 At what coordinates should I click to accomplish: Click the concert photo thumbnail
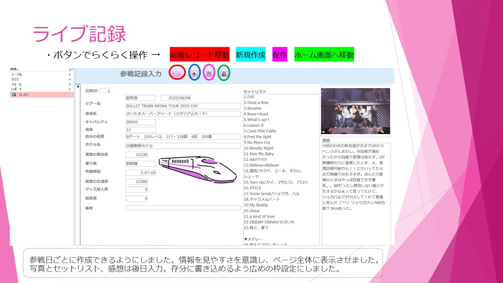tap(355, 111)
